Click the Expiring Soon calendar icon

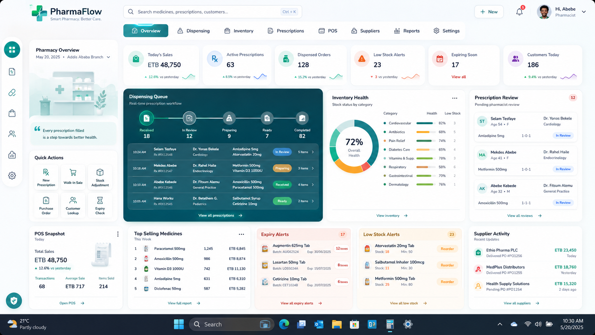(440, 59)
